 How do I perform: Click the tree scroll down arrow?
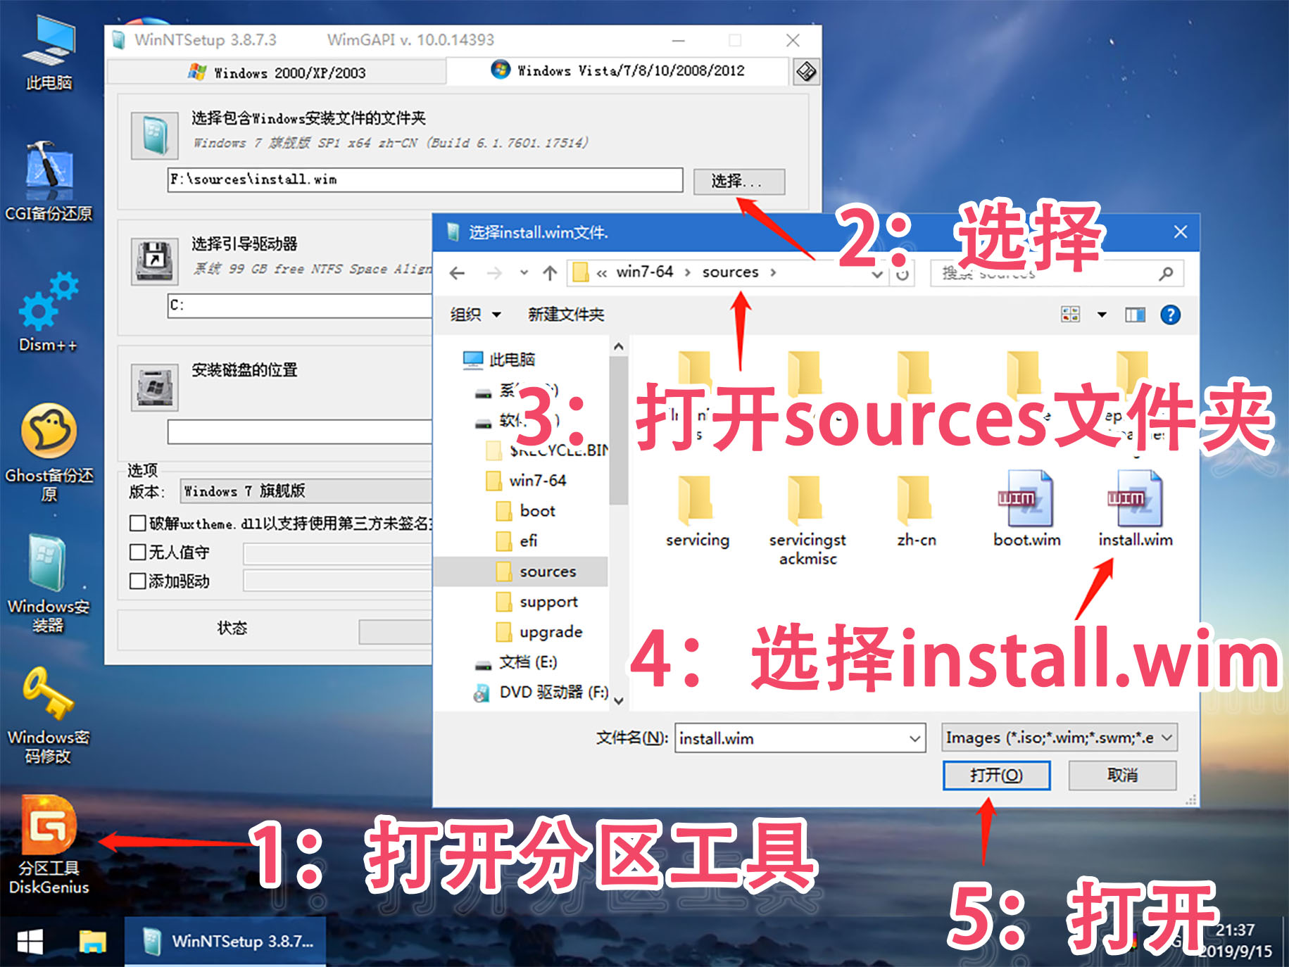(618, 700)
